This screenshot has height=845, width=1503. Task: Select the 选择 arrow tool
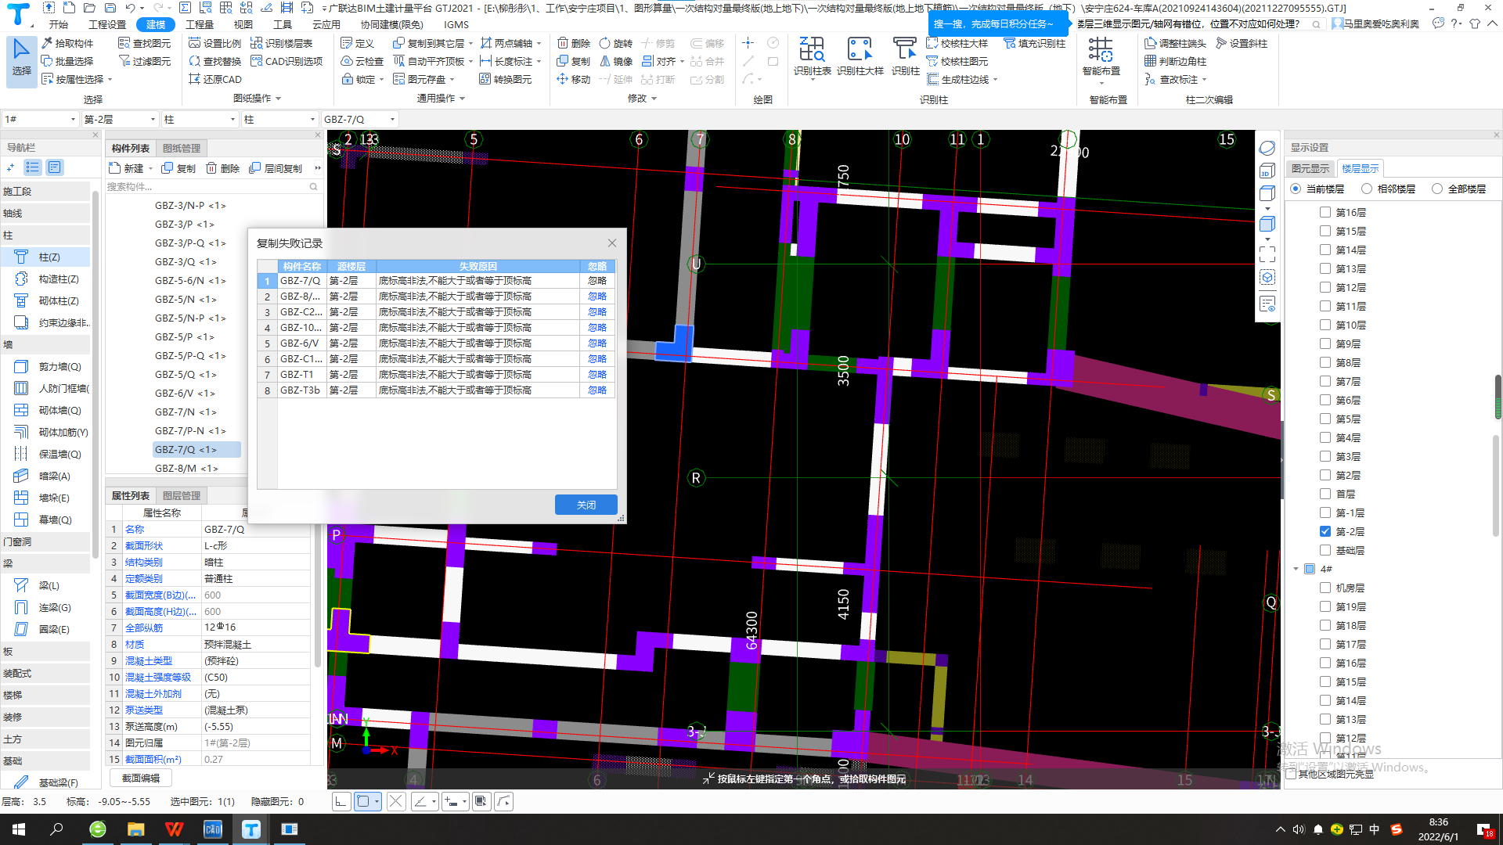click(x=21, y=59)
